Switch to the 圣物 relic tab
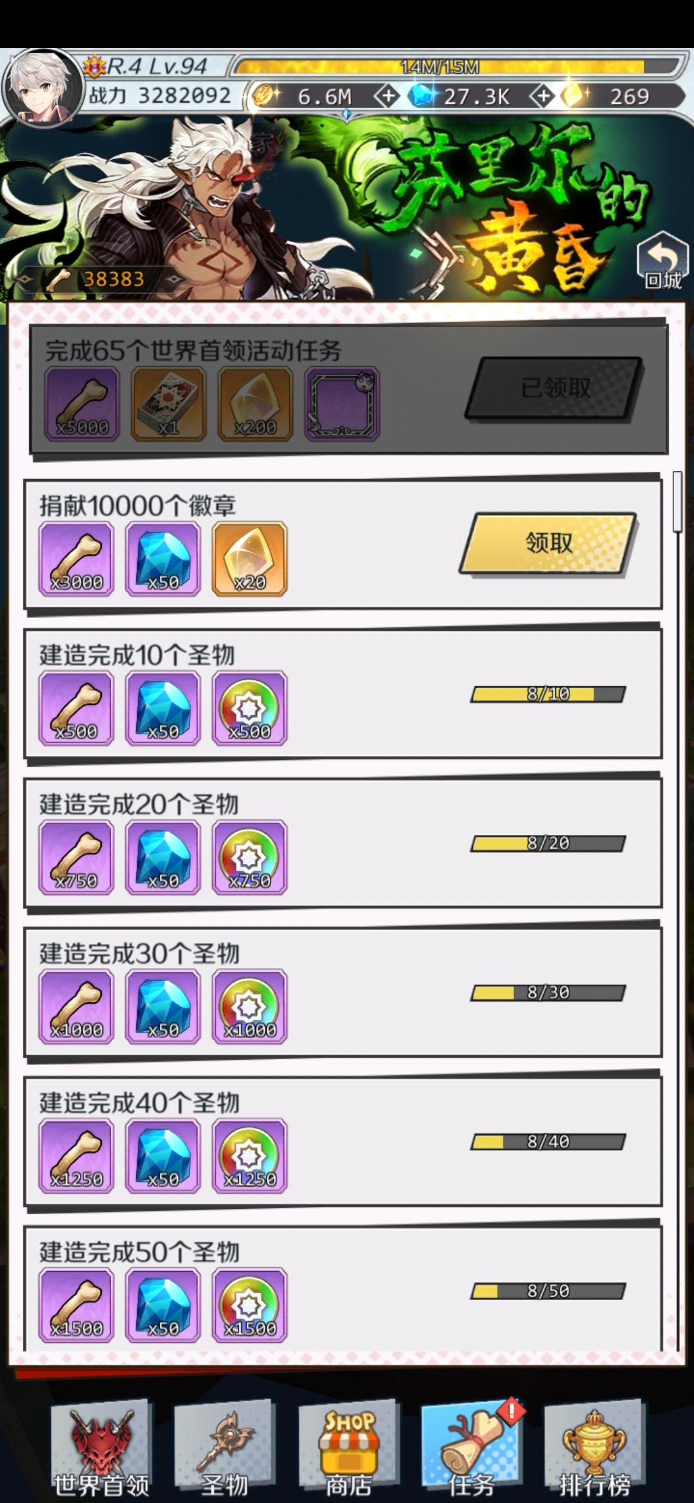 [x=224, y=1449]
